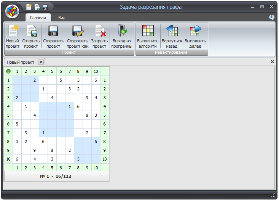Image resolution: width=279 pixels, height=201 pixels.
Task: Click quick-access new document icon
Action: click(29, 7)
